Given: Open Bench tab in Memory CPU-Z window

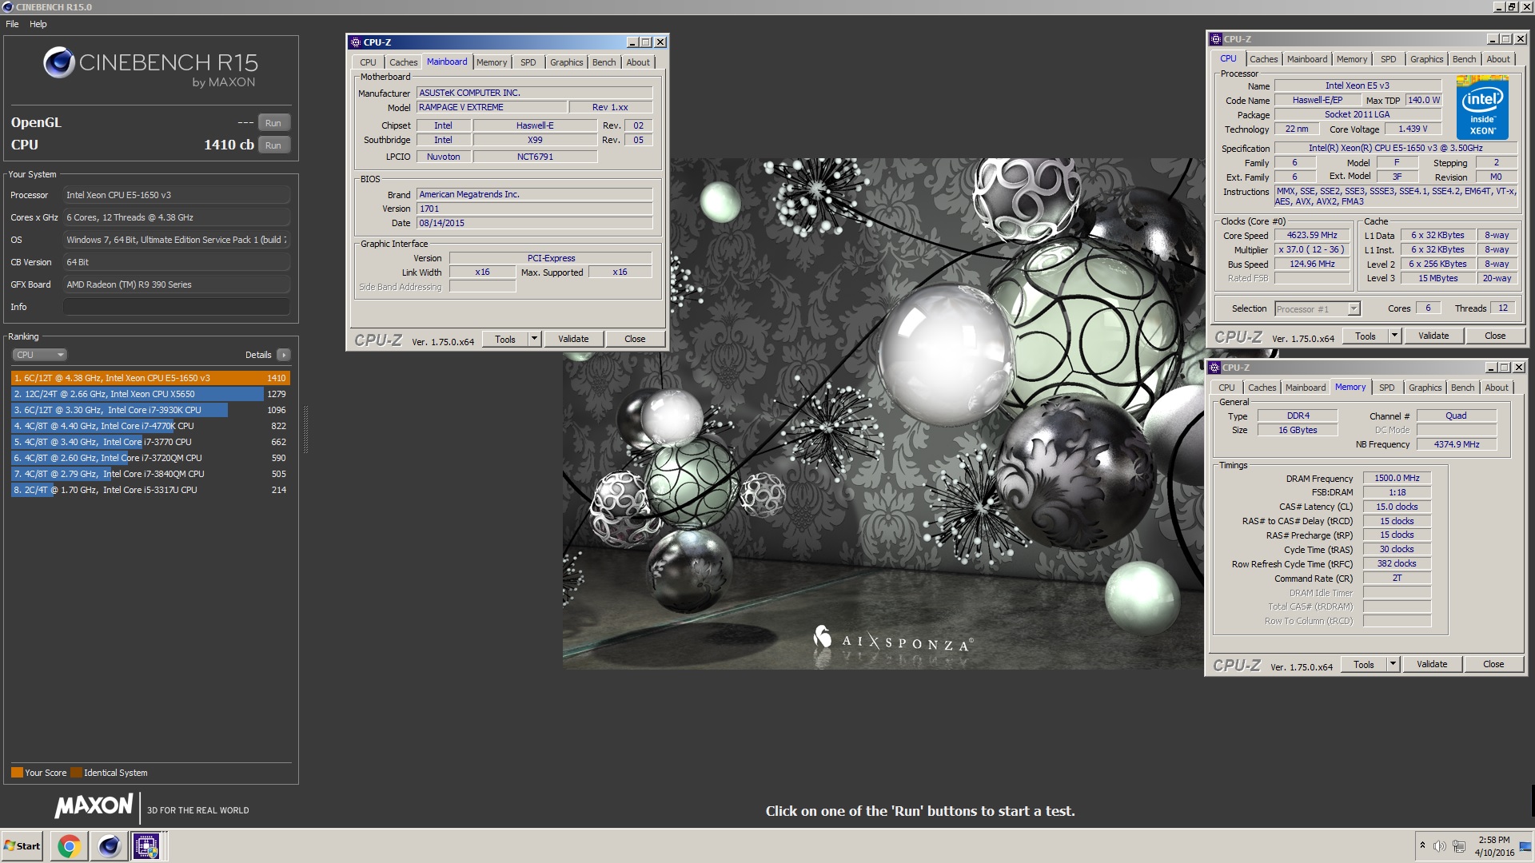Looking at the screenshot, I should (1463, 388).
